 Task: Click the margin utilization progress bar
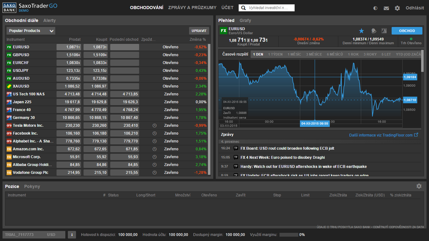coord(289,235)
